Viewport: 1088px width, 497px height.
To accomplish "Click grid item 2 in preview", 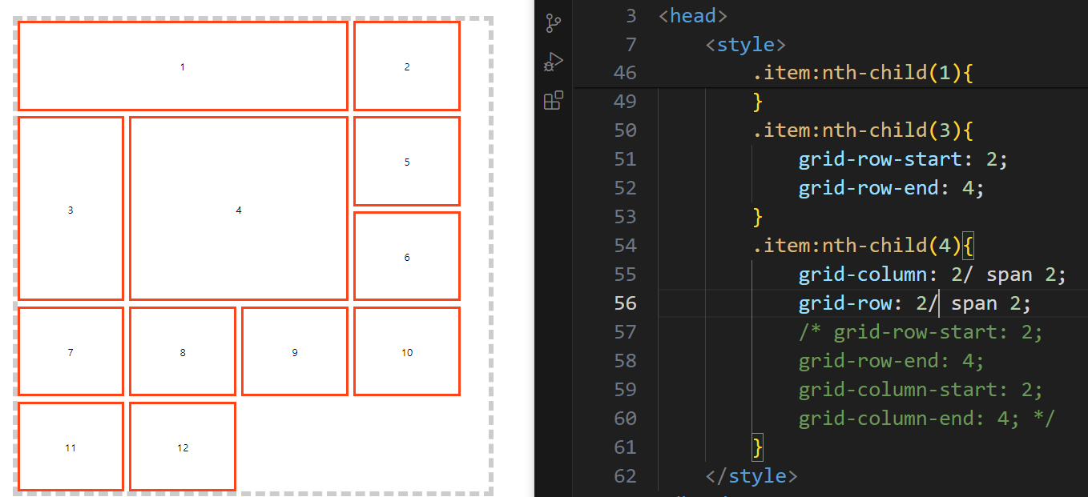I will coord(407,66).
